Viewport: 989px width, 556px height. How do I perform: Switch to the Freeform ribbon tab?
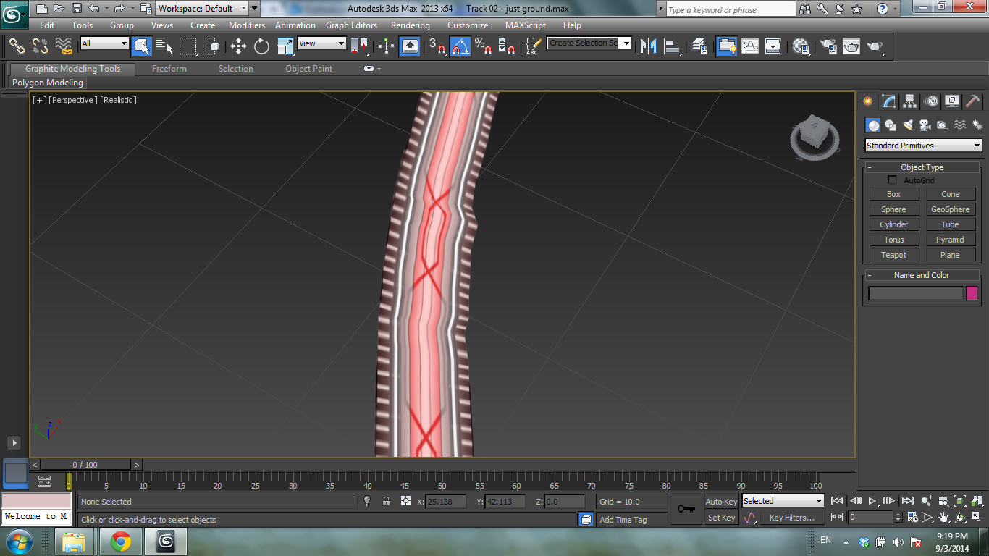(x=169, y=68)
